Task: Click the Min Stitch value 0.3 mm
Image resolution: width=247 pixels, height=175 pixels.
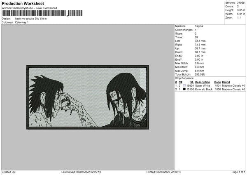Action: [199, 67]
